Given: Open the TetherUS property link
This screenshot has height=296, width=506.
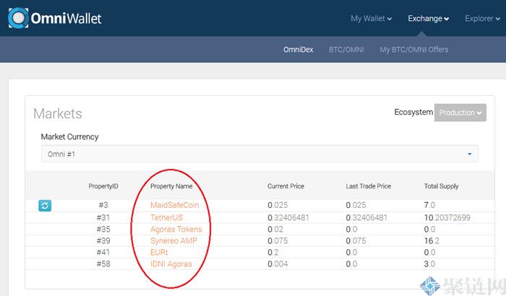Looking at the screenshot, I should [166, 217].
